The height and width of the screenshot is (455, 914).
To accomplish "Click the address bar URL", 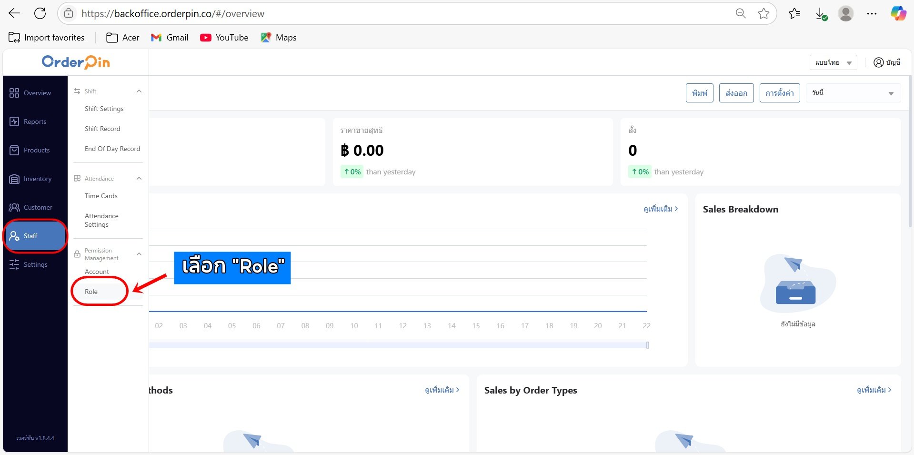I will (172, 13).
